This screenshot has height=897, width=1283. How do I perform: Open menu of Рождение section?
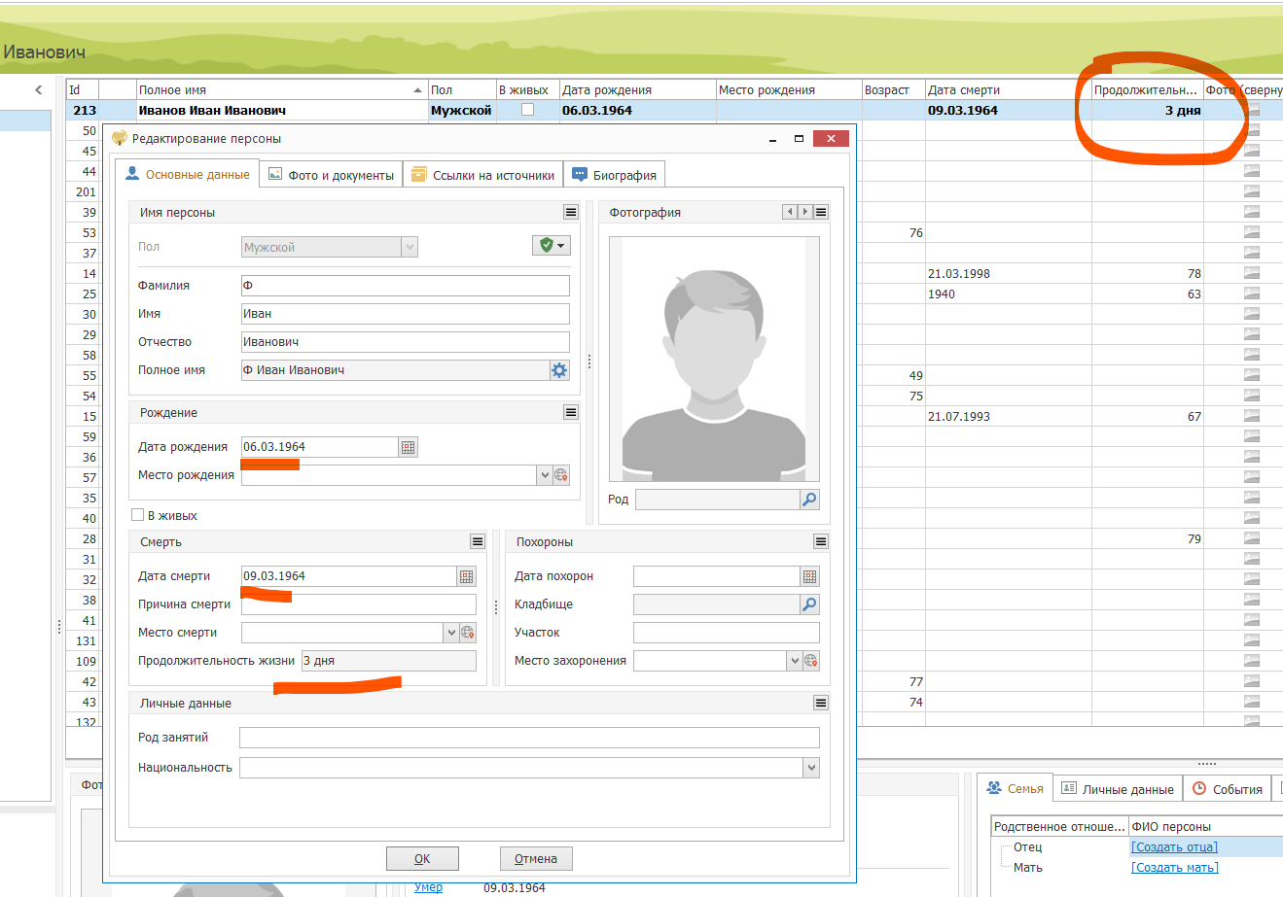[x=571, y=412]
